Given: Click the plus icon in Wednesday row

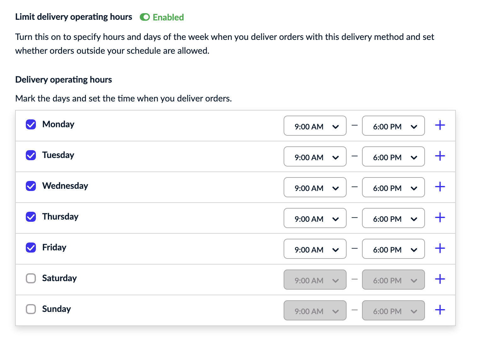Looking at the screenshot, I should coord(440,187).
